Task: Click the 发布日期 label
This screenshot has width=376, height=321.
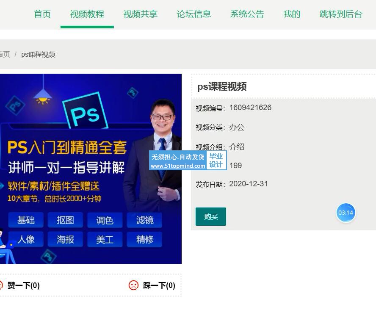Action: (x=210, y=185)
